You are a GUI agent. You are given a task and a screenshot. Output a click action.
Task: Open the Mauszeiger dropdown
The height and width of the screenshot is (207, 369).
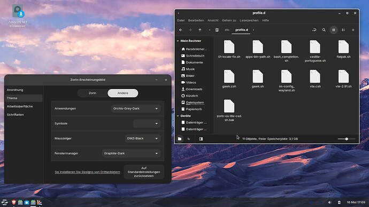(x=143, y=139)
